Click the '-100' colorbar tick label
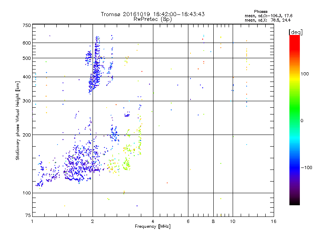 pos(306,167)
